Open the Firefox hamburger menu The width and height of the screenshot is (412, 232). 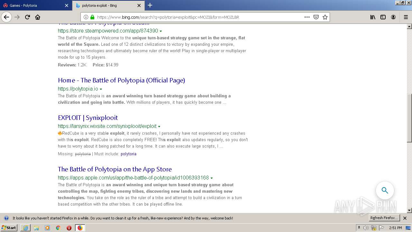click(406, 17)
